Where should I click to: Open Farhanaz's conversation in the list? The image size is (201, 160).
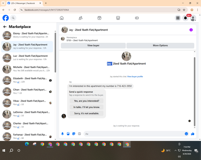tap(27, 136)
